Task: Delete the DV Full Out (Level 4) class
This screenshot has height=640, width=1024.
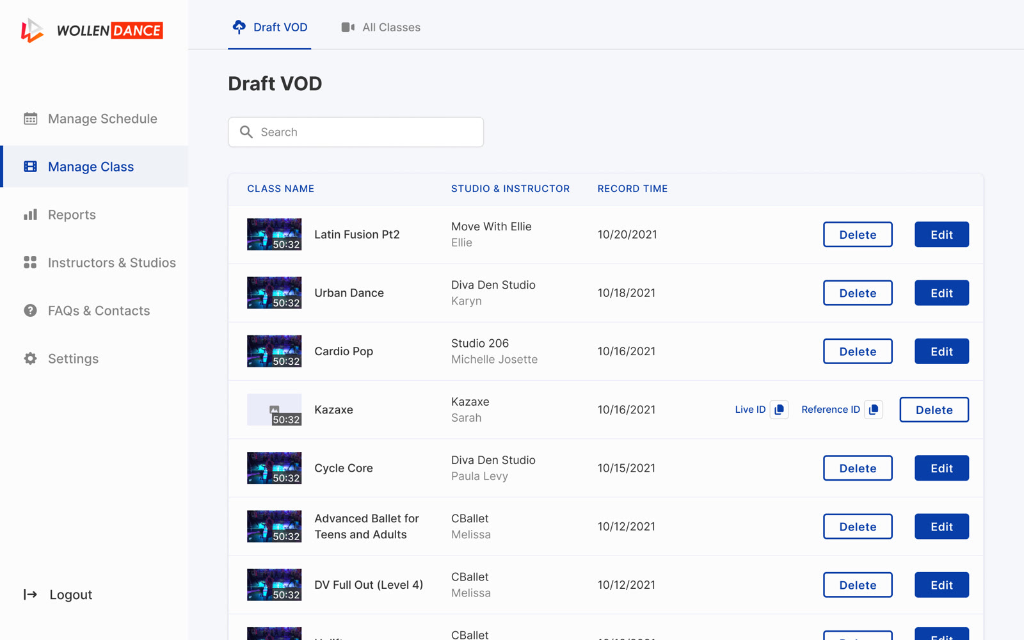Action: coord(858,585)
